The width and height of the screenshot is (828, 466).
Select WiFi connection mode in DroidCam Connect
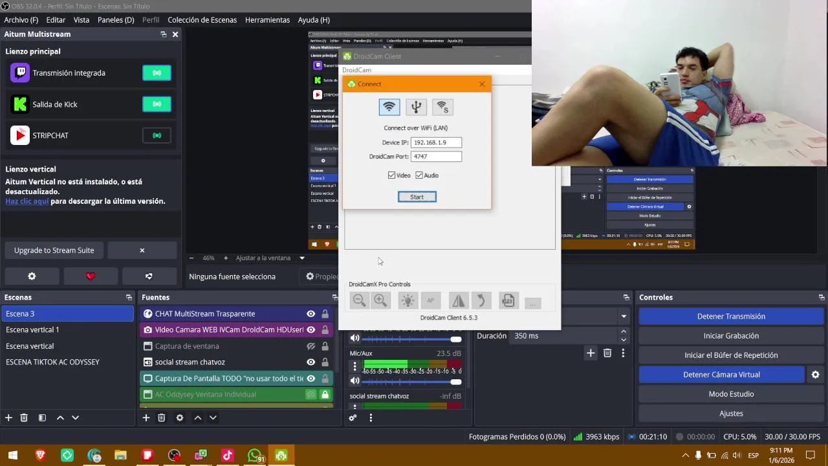pyautogui.click(x=389, y=107)
